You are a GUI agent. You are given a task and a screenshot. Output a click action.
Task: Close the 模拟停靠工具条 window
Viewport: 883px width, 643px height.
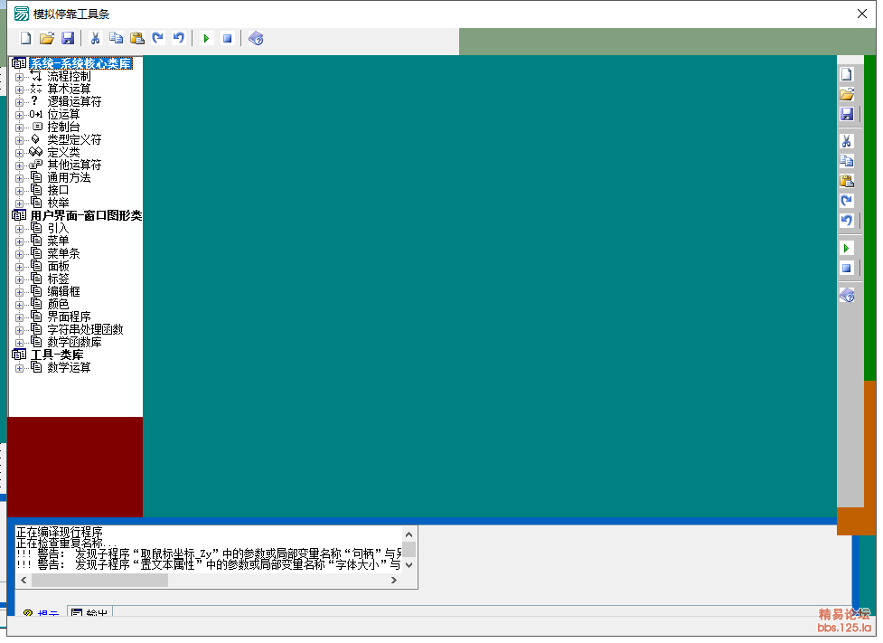(862, 14)
